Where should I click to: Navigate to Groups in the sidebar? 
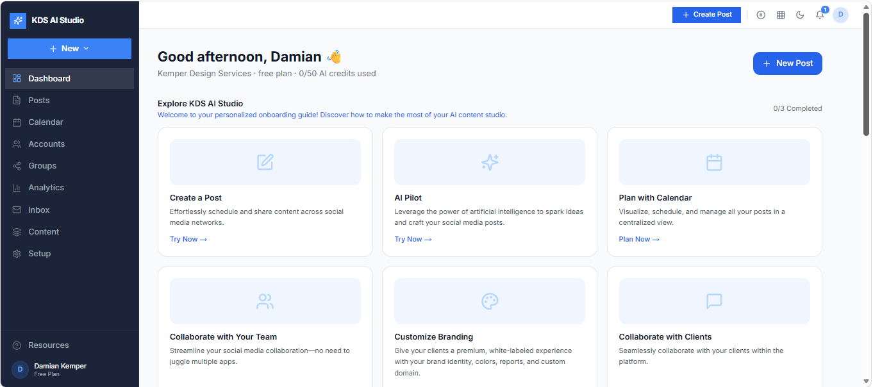(x=70, y=166)
